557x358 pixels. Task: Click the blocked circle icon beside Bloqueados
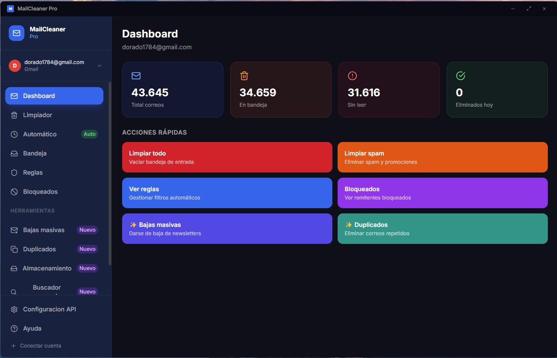point(14,192)
